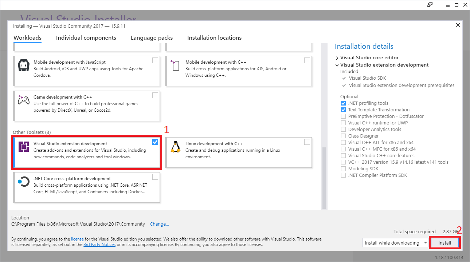Enable the Modeling SDK option
The image size is (470, 262).
pos(343,169)
